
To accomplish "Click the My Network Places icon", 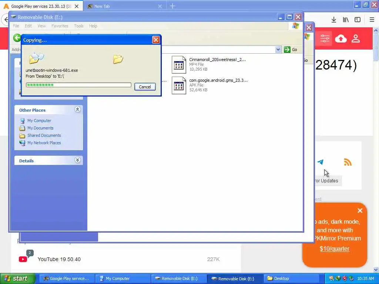I will point(22,143).
